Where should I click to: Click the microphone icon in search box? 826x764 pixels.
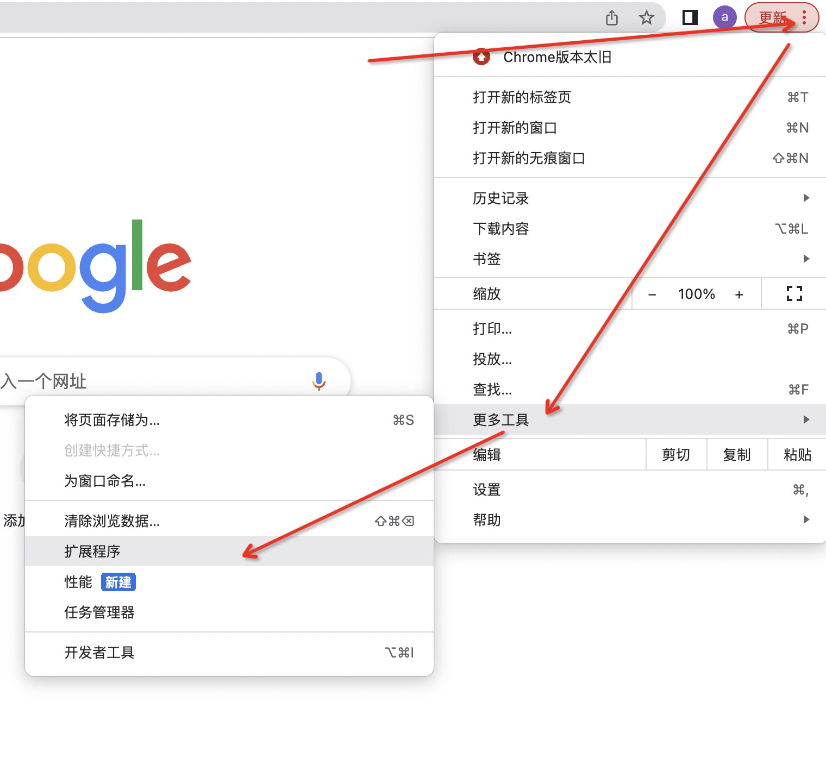tap(320, 381)
